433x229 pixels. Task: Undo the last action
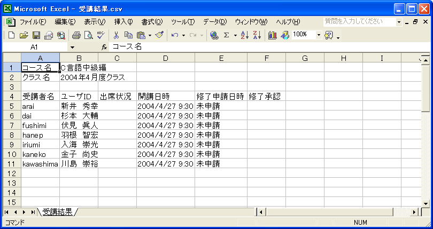174,35
